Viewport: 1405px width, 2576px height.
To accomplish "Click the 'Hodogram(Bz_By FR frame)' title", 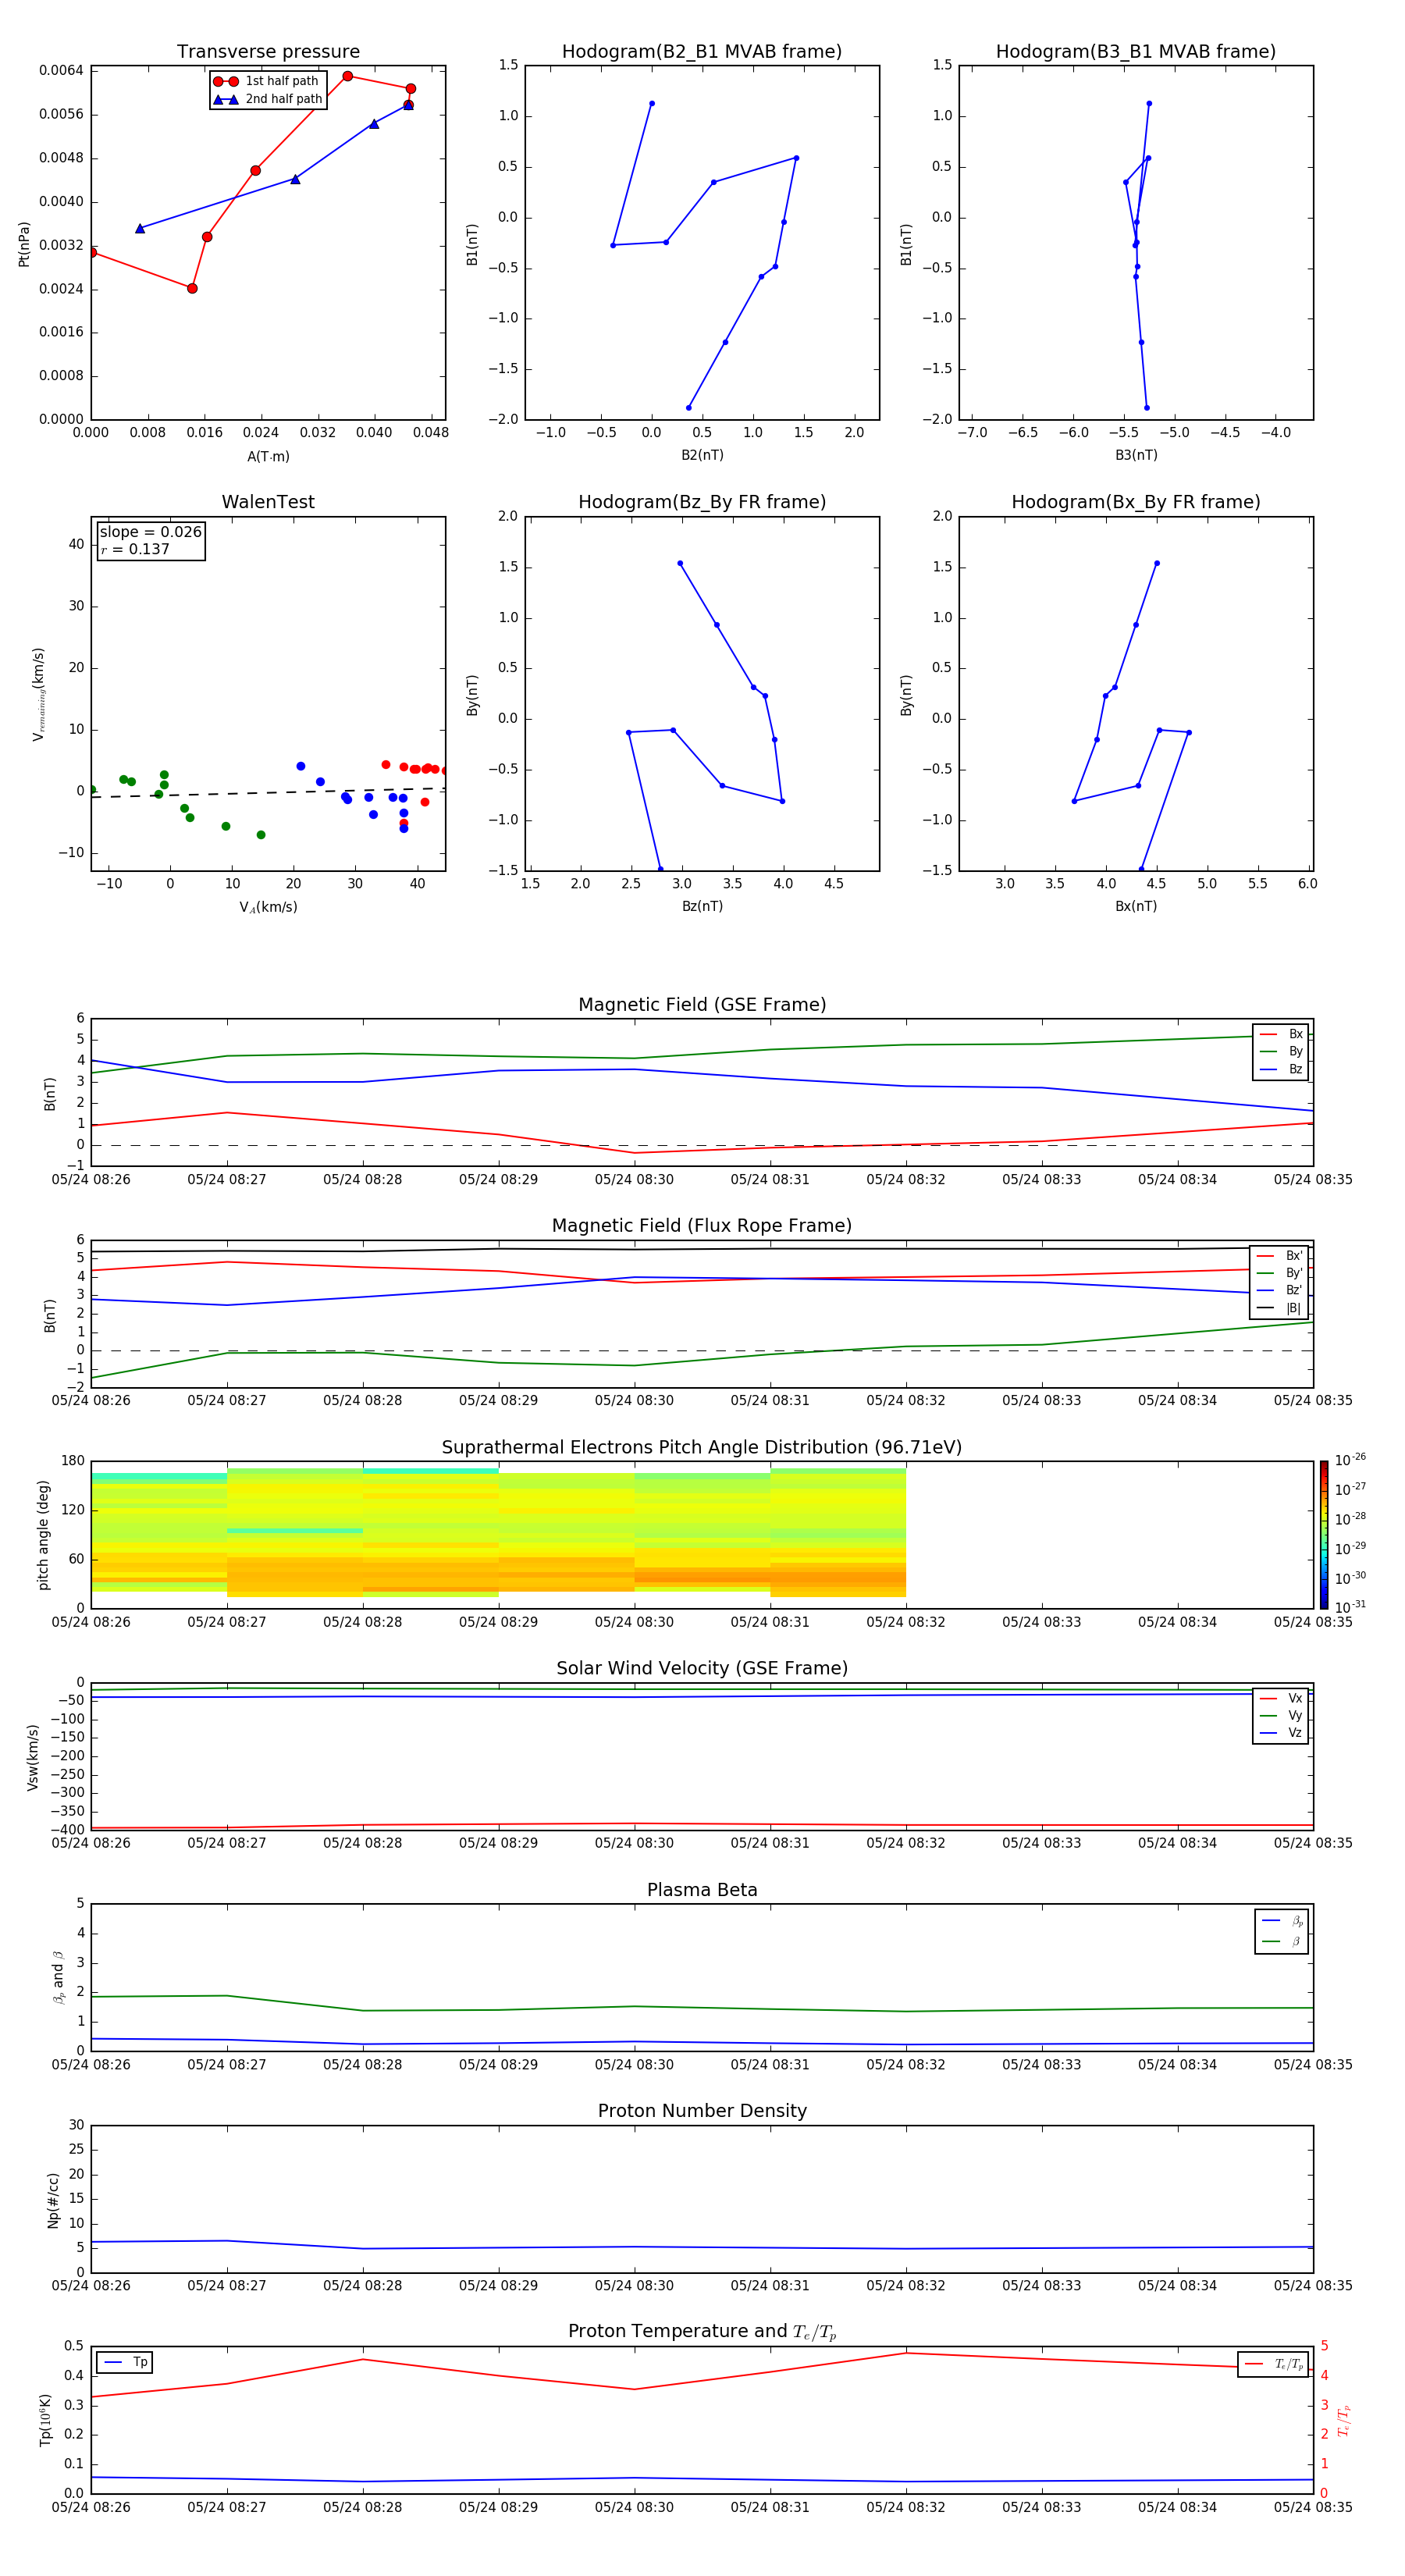I will 702,502.
